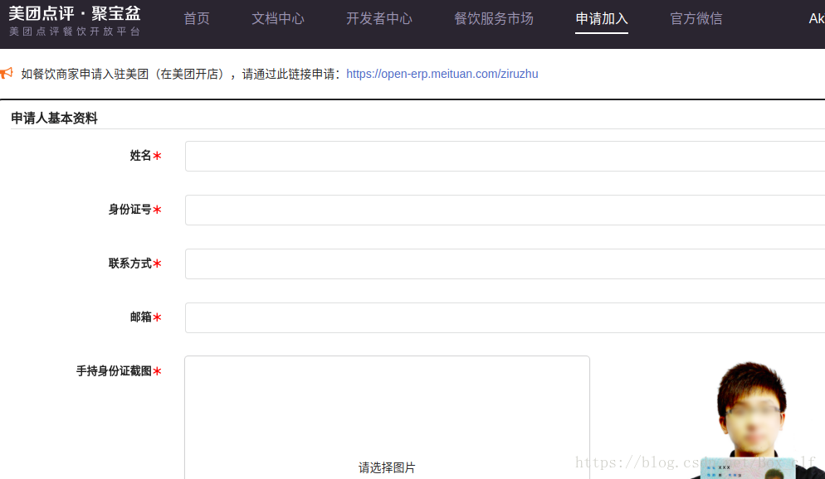Image resolution: width=825 pixels, height=479 pixels.
Task: Click 请选择图片 to upload ID photo
Action: 387,467
